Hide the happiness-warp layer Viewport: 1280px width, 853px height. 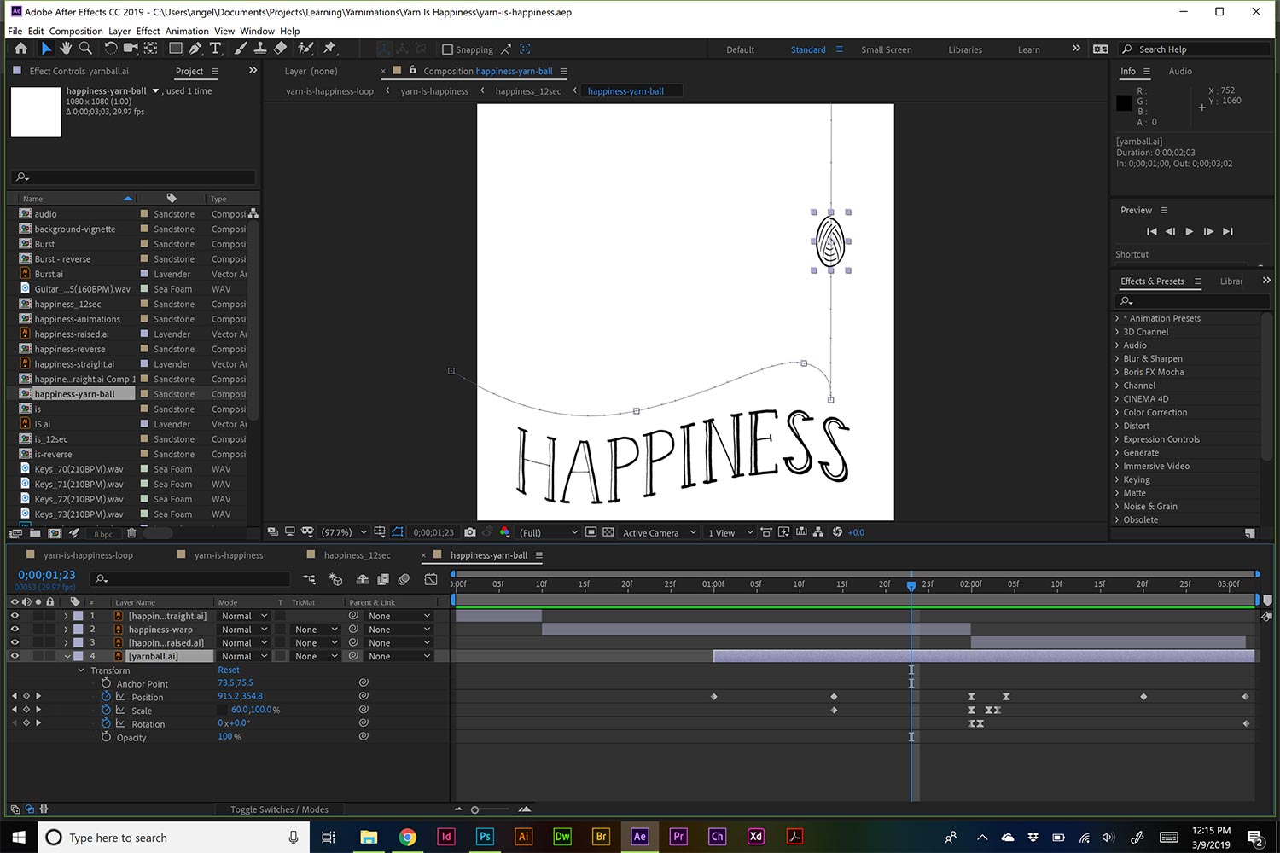(x=15, y=630)
